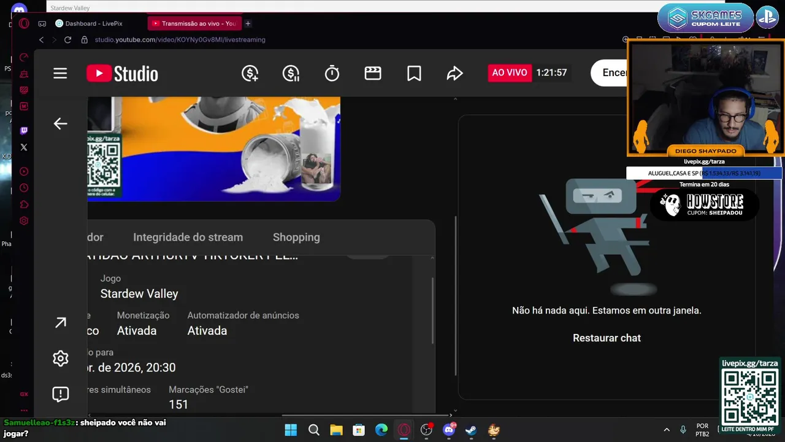
Task: Click the GX Cleaner broom icon
Action: tap(24, 74)
